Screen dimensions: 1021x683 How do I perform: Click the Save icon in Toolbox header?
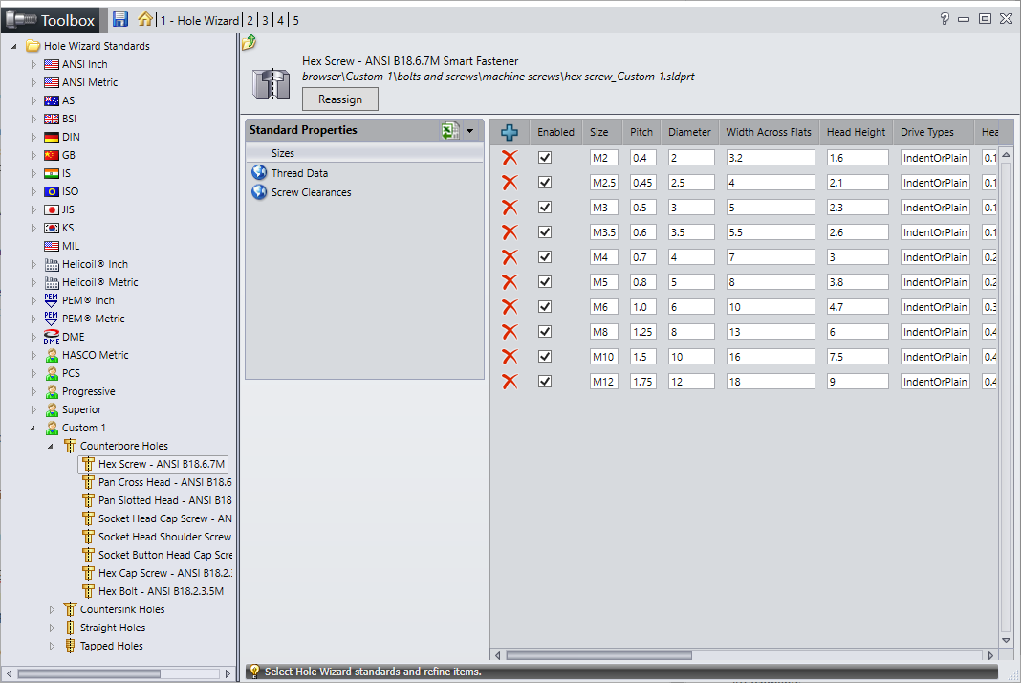coord(119,19)
